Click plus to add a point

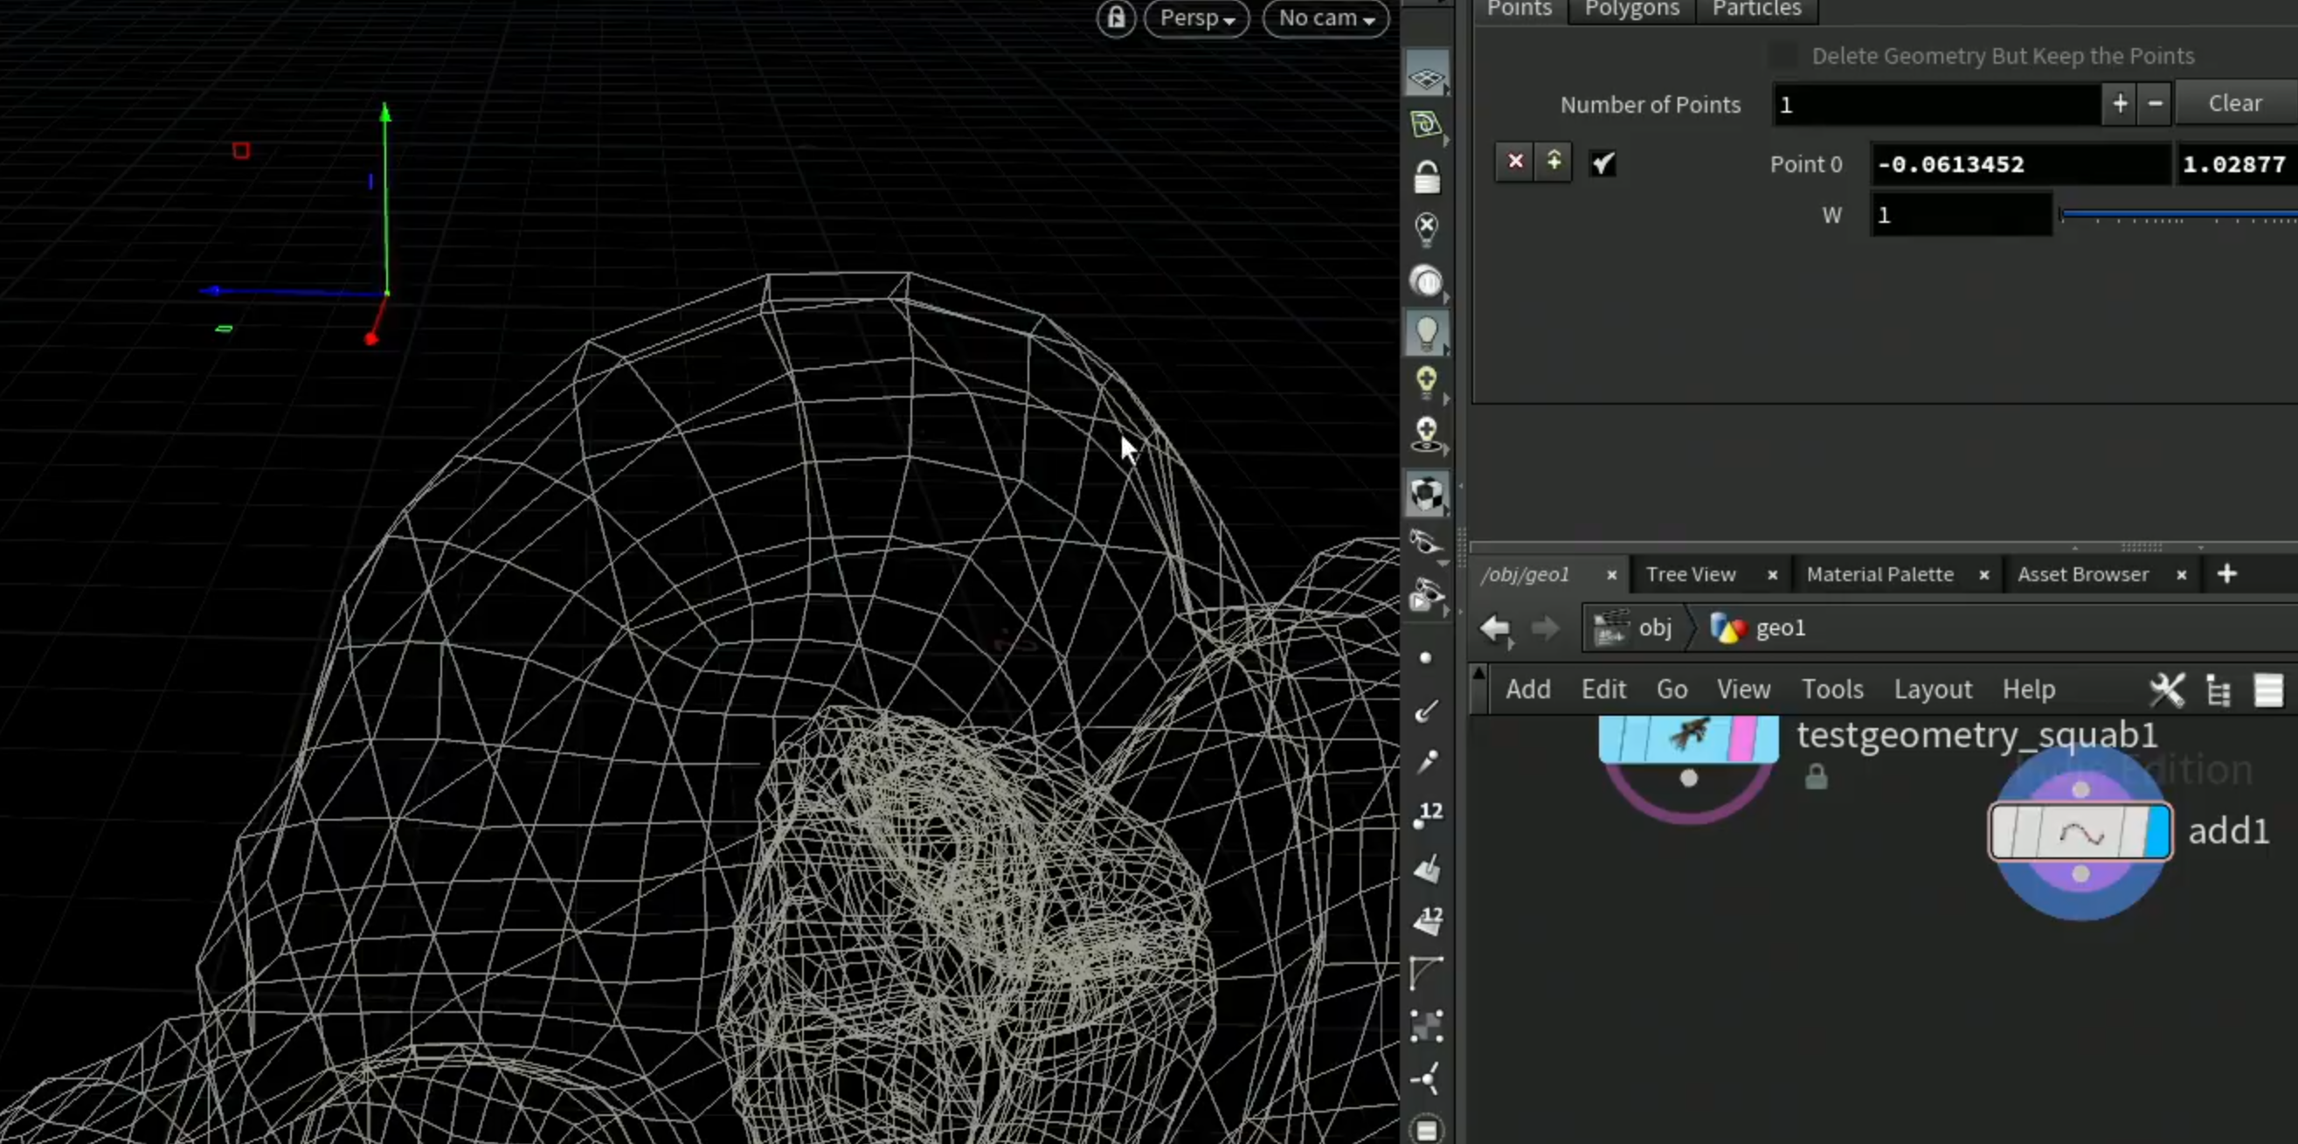click(x=2120, y=103)
